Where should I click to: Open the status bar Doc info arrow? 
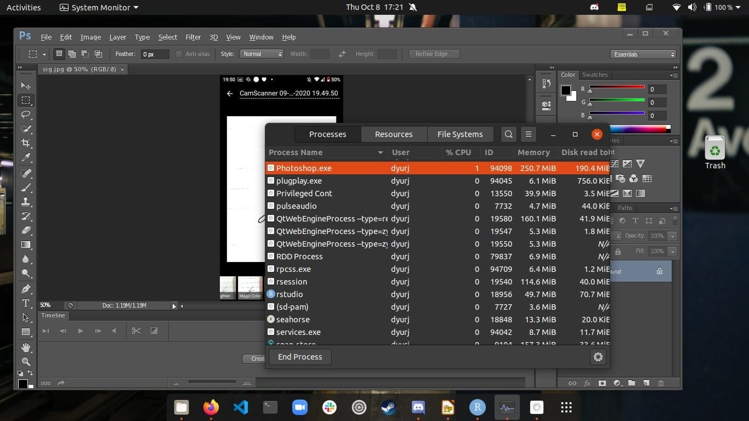coord(174,306)
